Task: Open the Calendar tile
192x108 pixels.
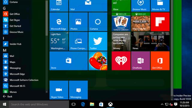Action: click(59, 6)
